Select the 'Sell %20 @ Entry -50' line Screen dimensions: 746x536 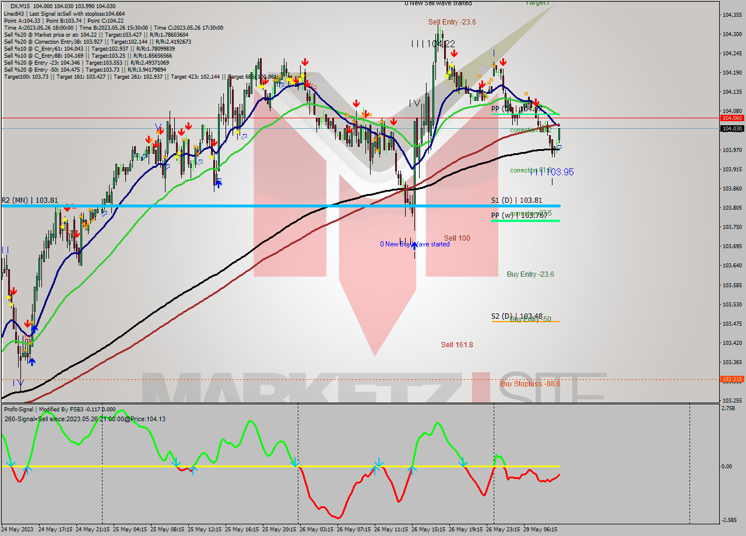pos(85,69)
